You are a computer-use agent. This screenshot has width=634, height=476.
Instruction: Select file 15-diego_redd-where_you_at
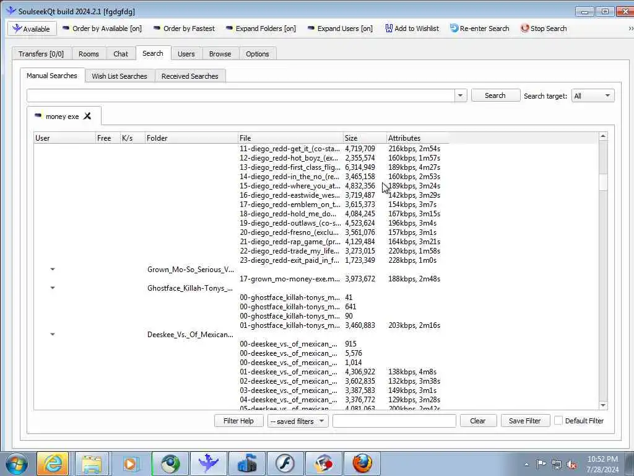[x=290, y=186]
